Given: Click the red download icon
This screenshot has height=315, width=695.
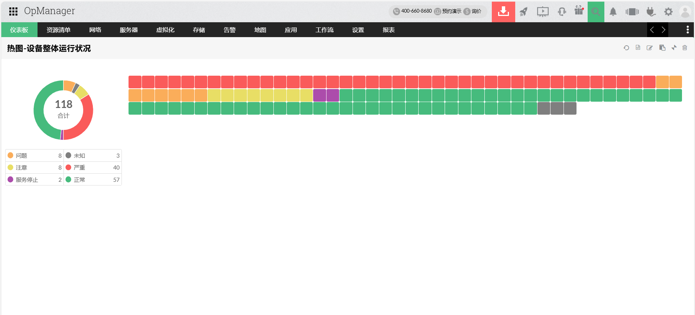Looking at the screenshot, I should [503, 12].
